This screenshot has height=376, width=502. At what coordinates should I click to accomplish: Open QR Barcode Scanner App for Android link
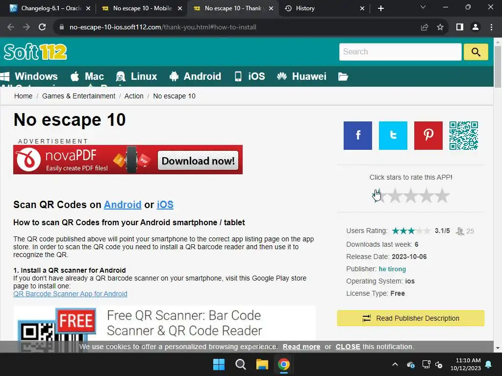70,294
